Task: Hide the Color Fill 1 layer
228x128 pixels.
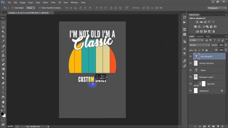Action: [191, 84]
